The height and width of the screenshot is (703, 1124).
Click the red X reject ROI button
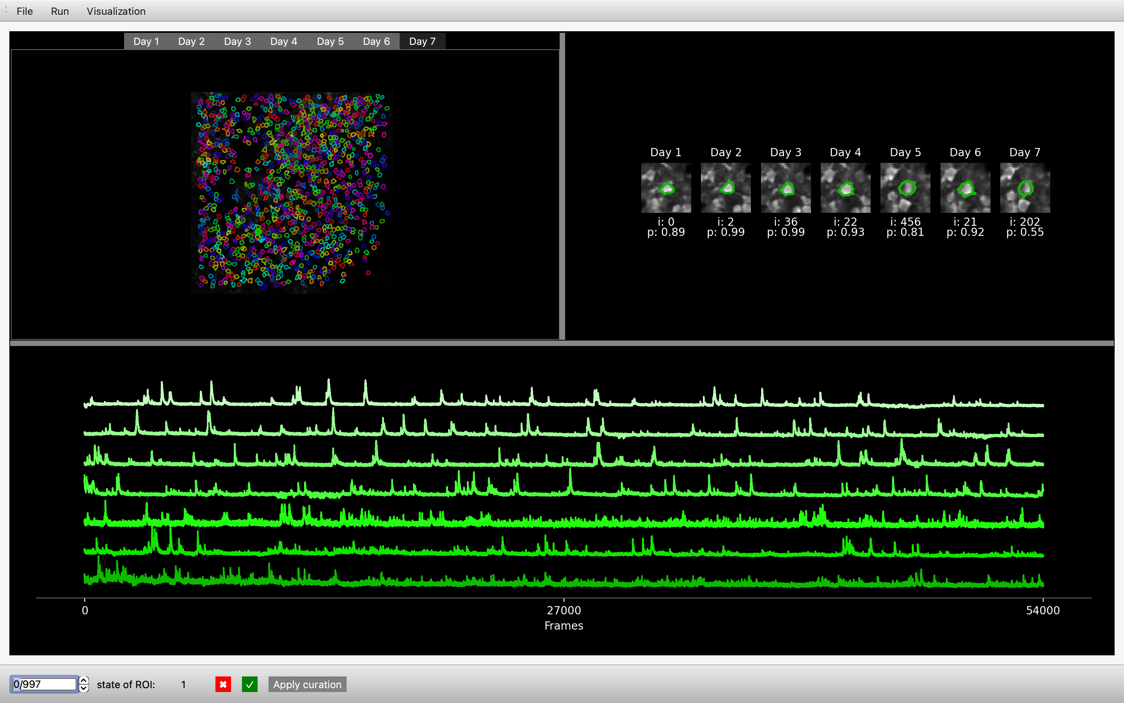click(x=223, y=684)
